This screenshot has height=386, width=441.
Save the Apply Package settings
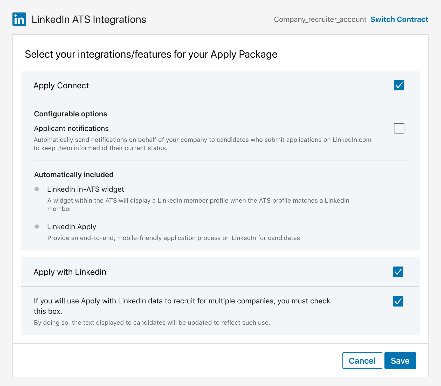[x=400, y=361]
